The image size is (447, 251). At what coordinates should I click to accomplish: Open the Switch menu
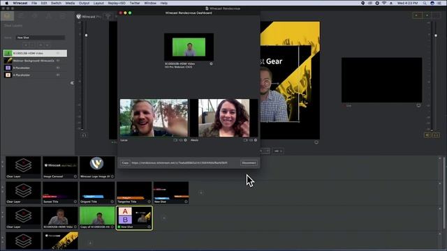(56, 3)
